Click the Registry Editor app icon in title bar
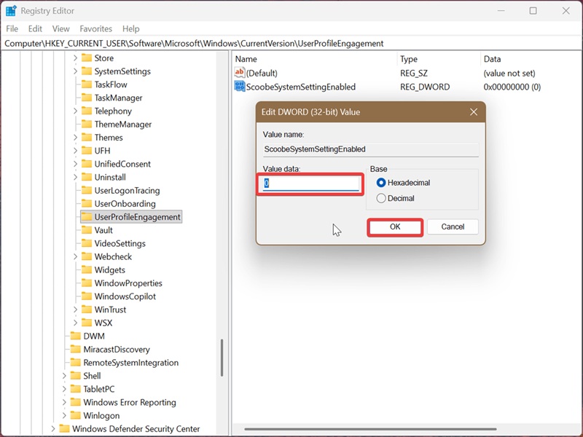 tap(11, 11)
